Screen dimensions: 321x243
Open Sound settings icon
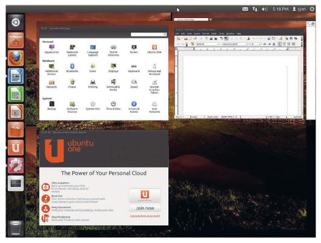point(134,84)
